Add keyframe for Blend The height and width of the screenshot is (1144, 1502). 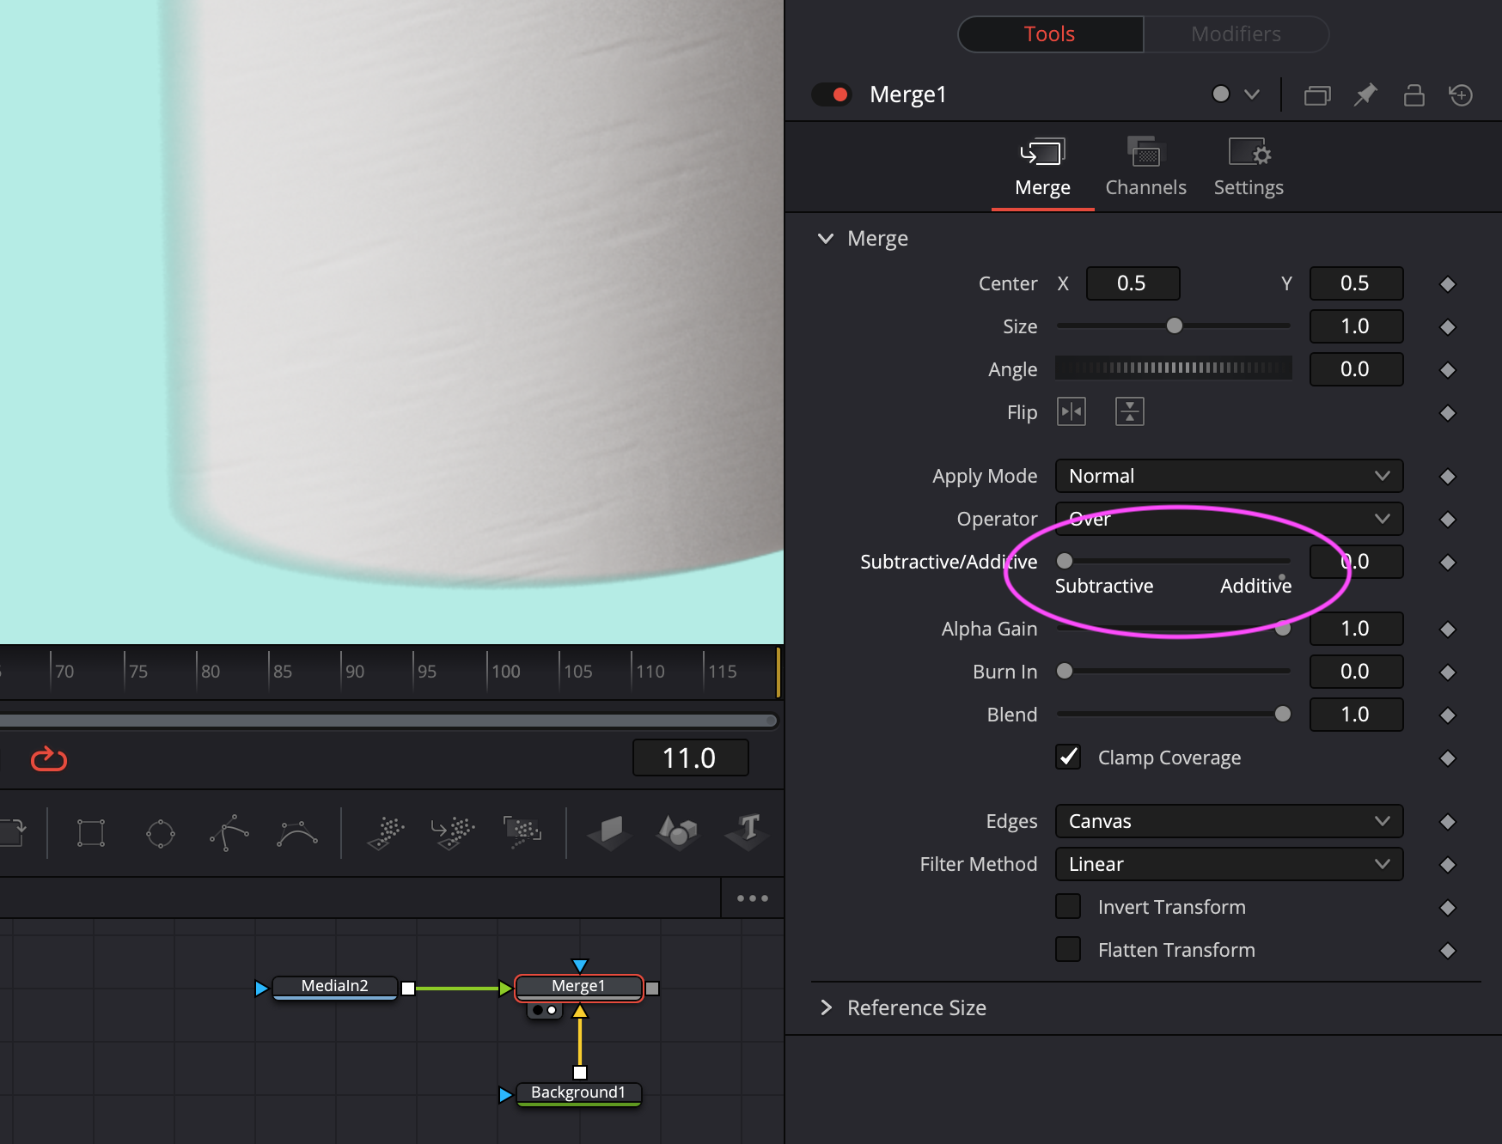point(1448,715)
